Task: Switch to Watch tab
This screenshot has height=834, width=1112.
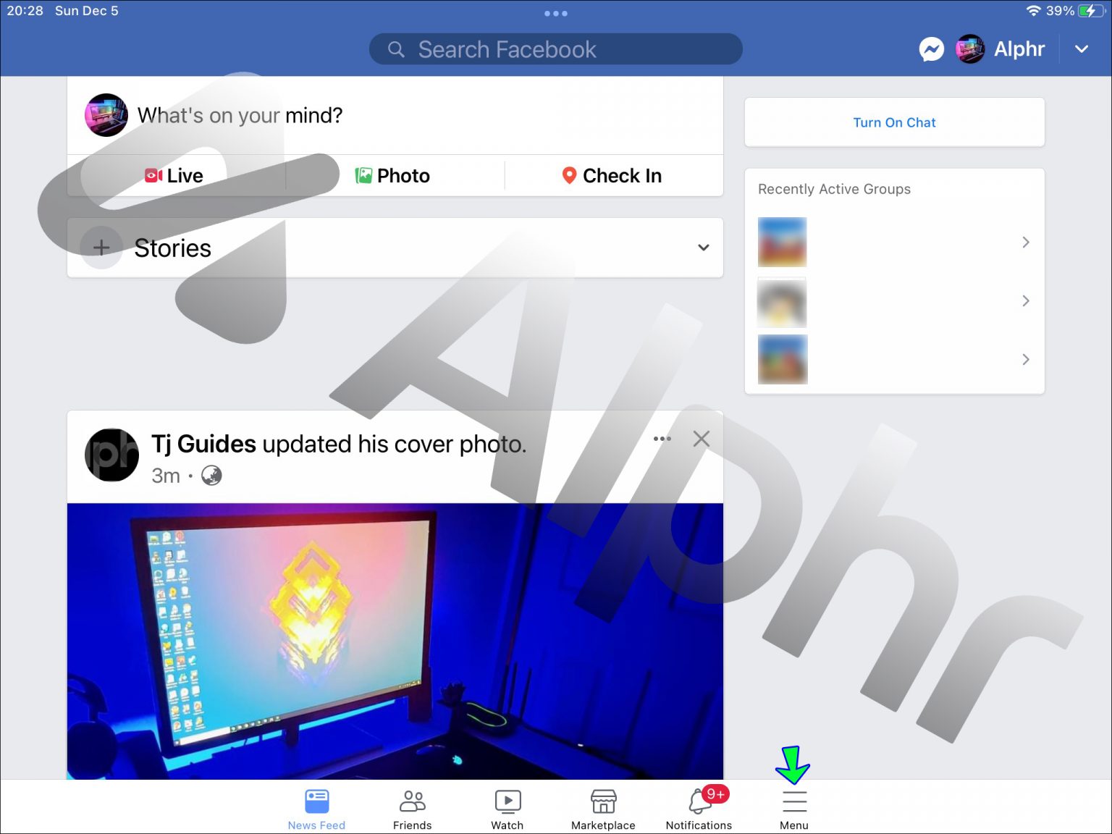Action: 507,809
